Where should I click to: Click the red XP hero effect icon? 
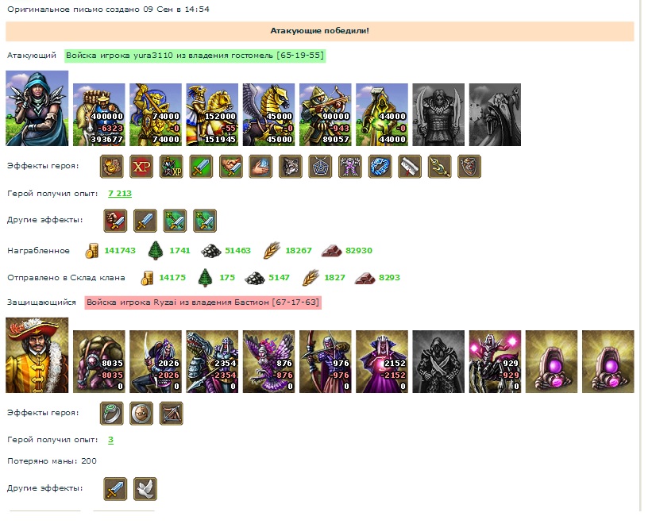141,166
